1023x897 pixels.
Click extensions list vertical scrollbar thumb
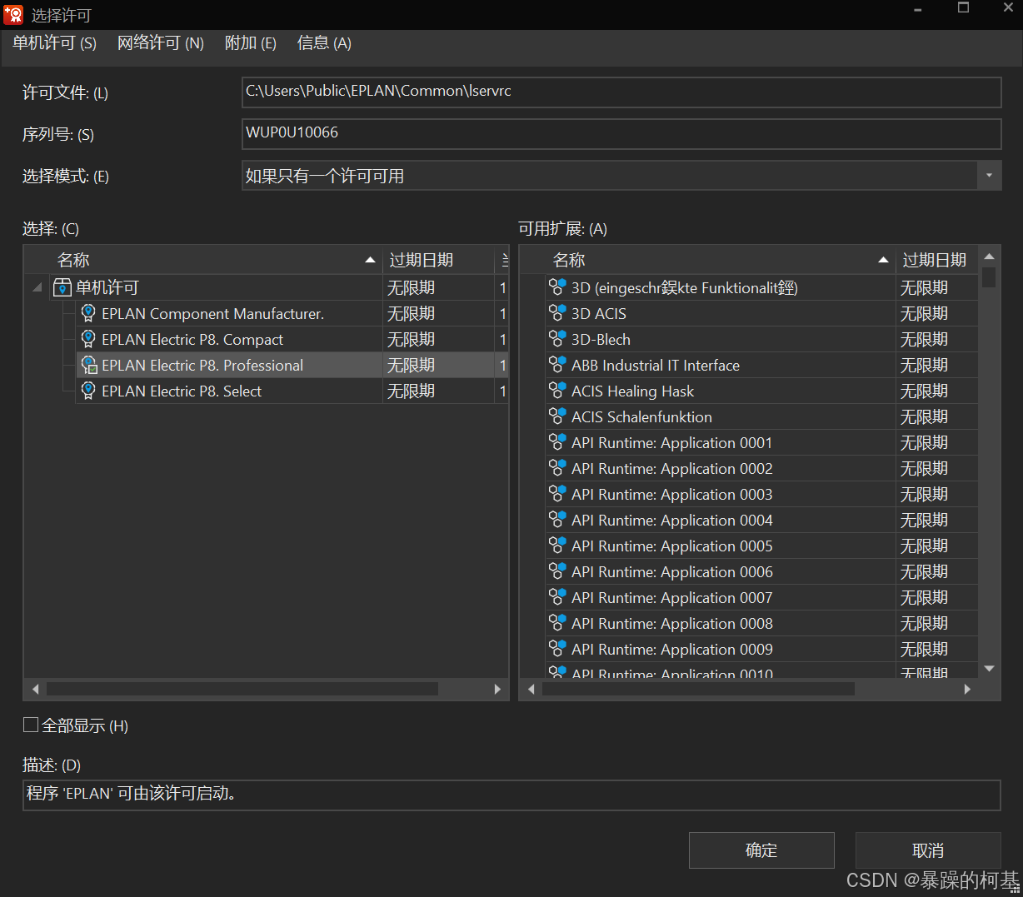(989, 277)
